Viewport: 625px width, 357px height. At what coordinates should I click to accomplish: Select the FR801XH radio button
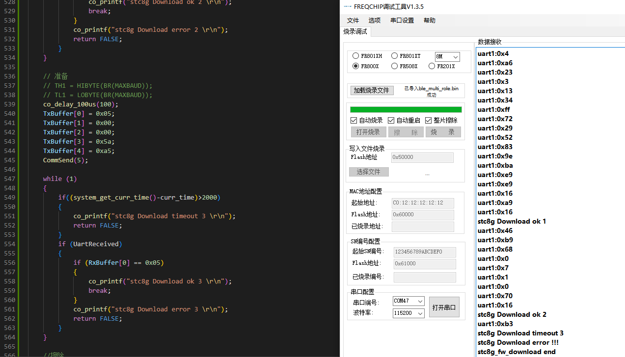click(x=356, y=56)
